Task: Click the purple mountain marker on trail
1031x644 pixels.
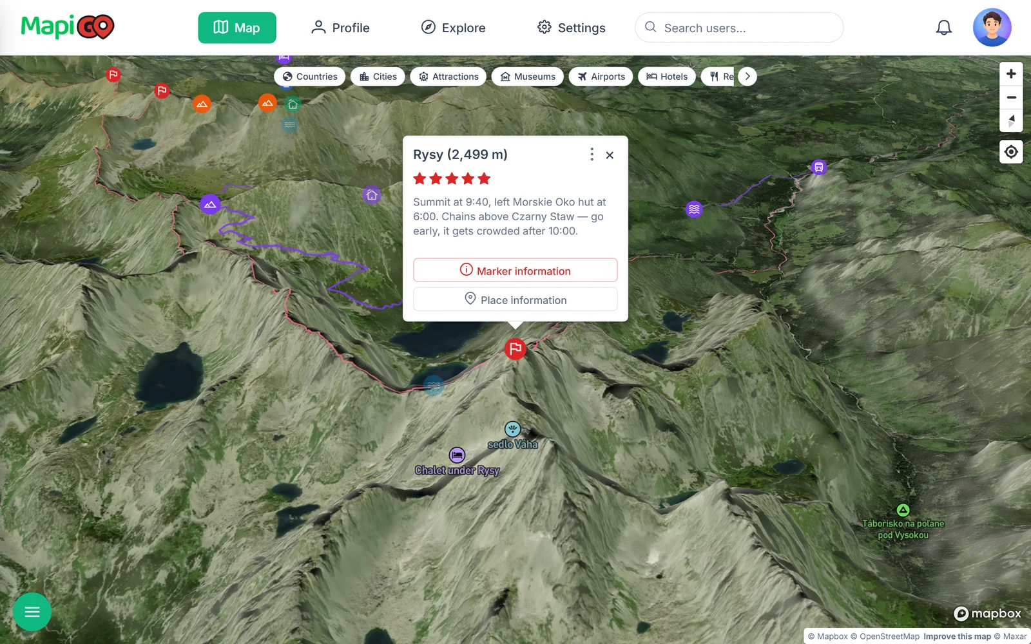Action: [x=210, y=205]
